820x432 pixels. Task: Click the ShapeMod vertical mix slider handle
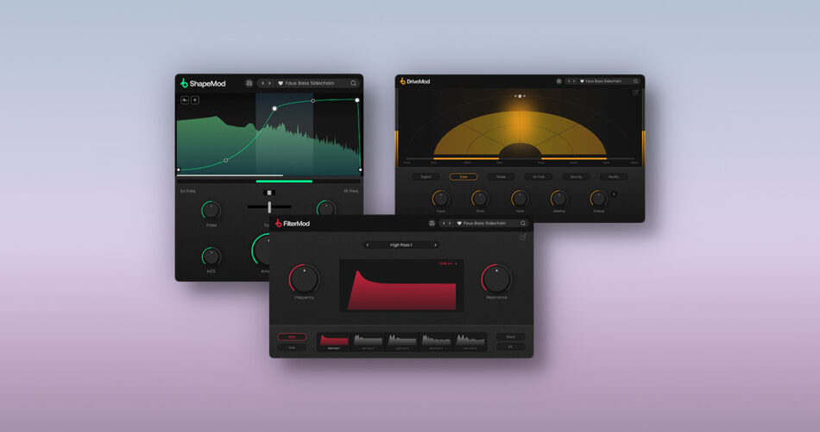click(x=269, y=206)
